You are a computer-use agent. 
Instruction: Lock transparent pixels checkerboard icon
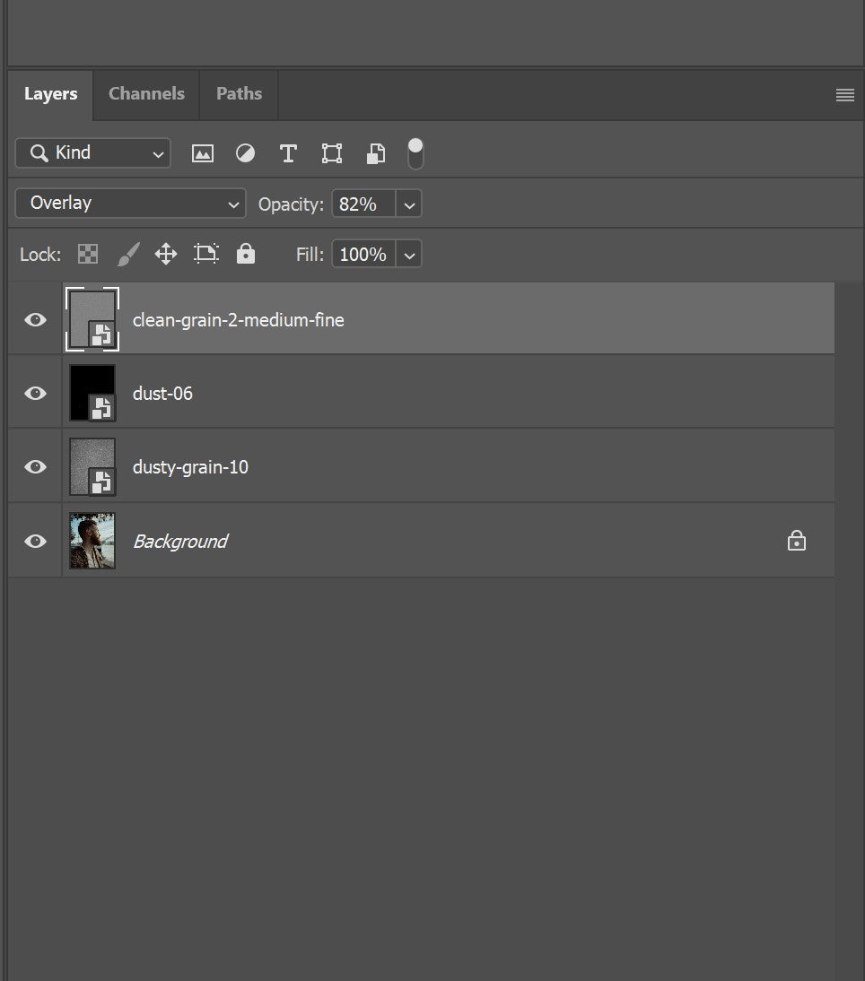pyautogui.click(x=88, y=255)
